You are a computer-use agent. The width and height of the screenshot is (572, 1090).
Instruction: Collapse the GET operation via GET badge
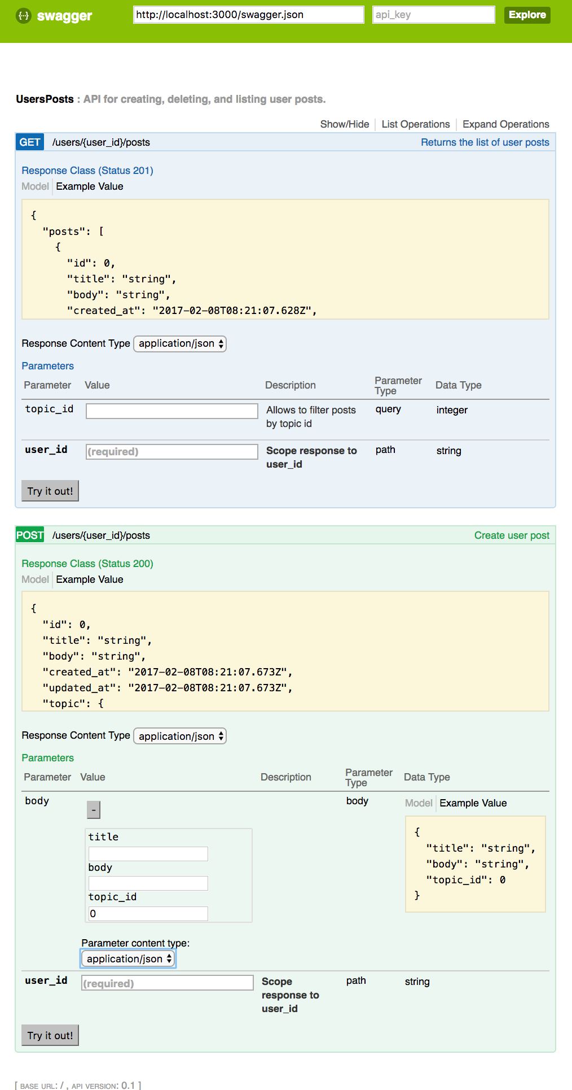pyautogui.click(x=30, y=142)
